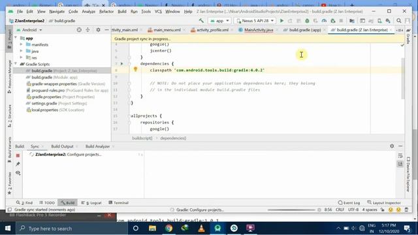Select gradle-wrapper.properties file
The width and height of the screenshot is (418, 235).
coord(65,84)
